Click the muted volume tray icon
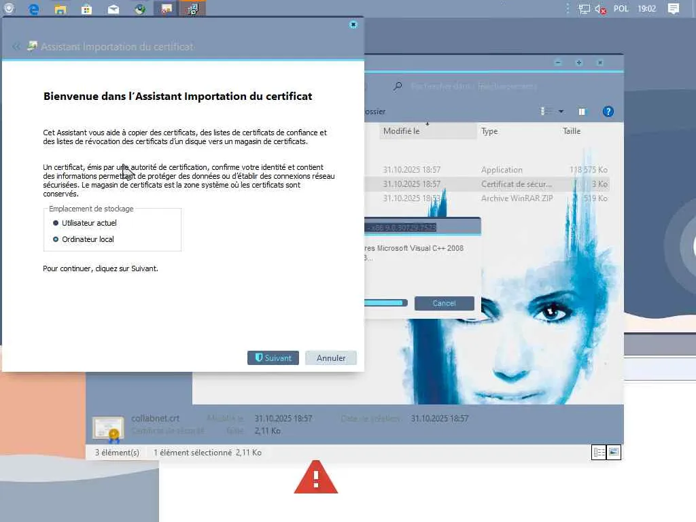 tap(600, 9)
